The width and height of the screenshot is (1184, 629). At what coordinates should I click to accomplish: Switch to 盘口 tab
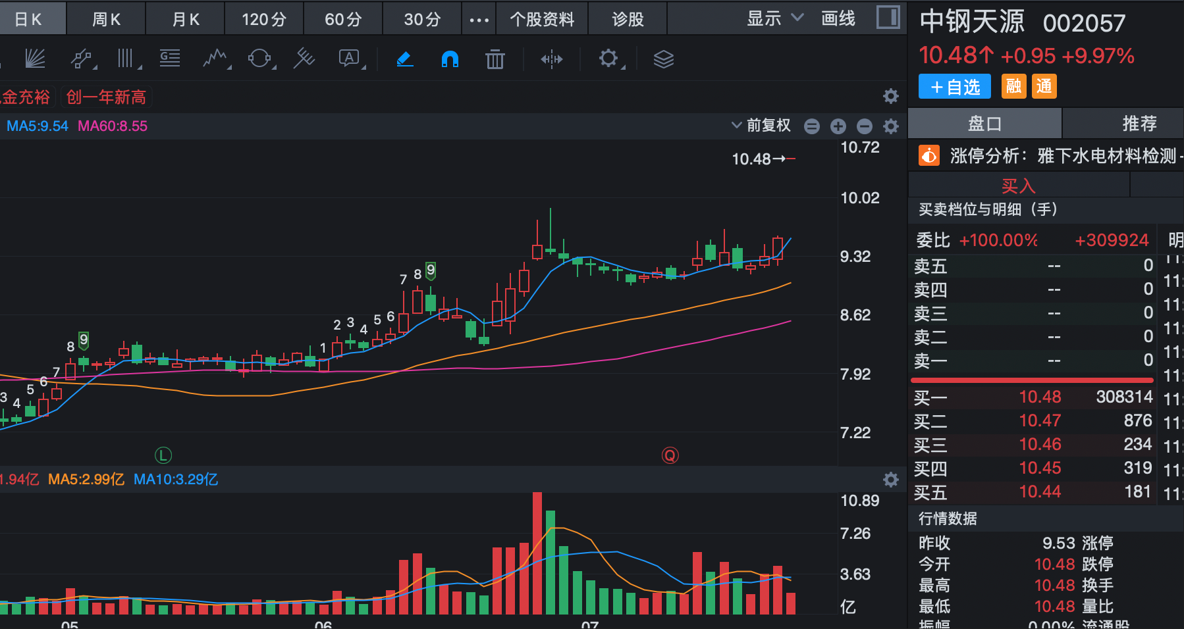coord(984,123)
